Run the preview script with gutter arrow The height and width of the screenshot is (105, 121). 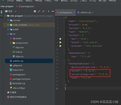click(60, 46)
